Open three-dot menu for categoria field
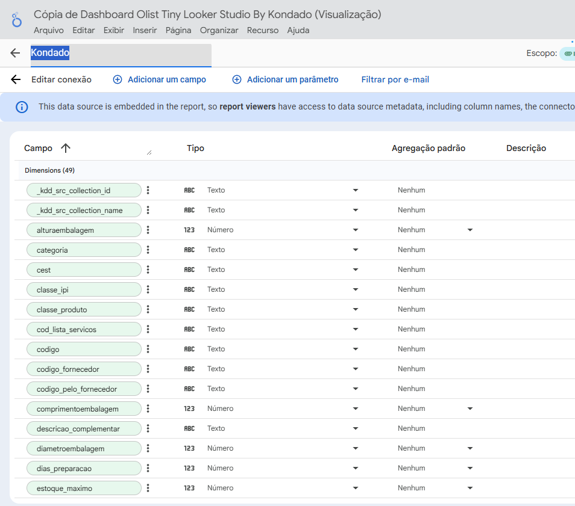575x506 pixels. [148, 250]
